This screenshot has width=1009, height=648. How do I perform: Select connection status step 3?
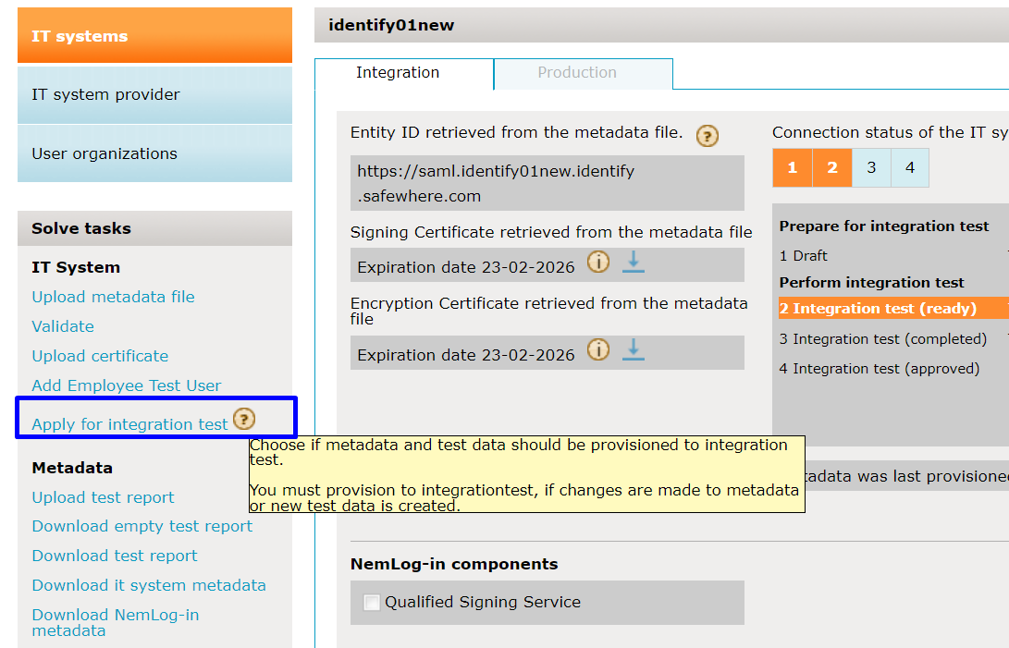click(x=871, y=168)
